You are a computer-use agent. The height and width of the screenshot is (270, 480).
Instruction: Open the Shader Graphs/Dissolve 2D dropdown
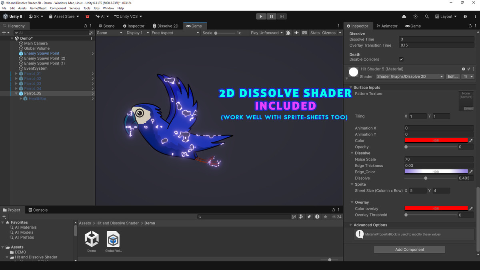click(410, 76)
